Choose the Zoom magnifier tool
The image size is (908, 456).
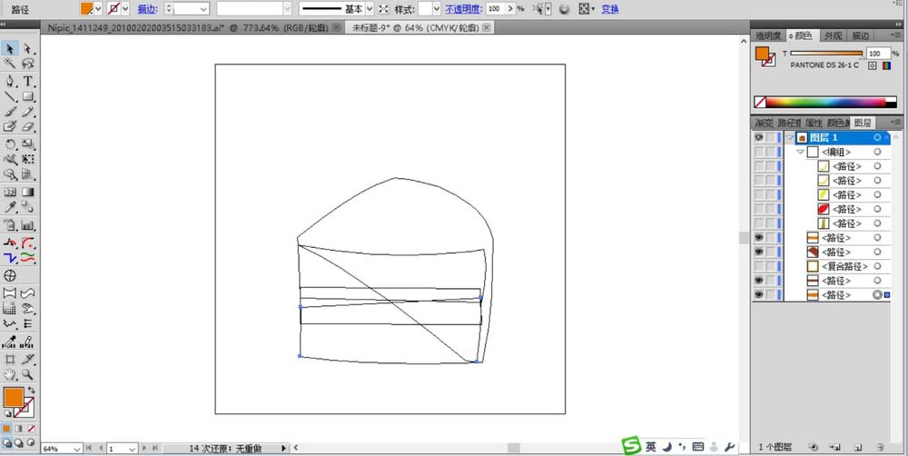pyautogui.click(x=28, y=373)
